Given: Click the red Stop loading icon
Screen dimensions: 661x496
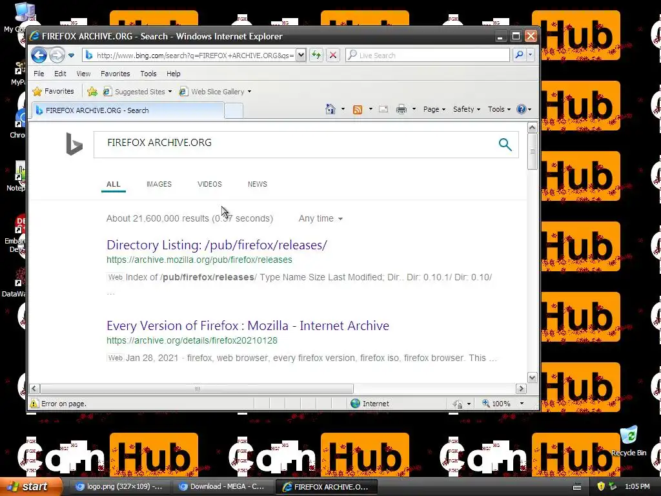Looking at the screenshot, I should [x=333, y=56].
